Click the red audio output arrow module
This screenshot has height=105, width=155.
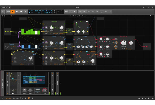[x=147, y=47]
